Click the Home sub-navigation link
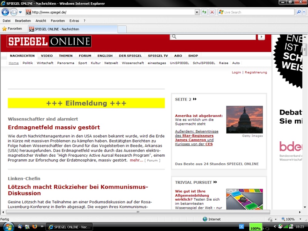Image resolution: width=308 pixels, height=231 pixels. pyautogui.click(x=14, y=63)
